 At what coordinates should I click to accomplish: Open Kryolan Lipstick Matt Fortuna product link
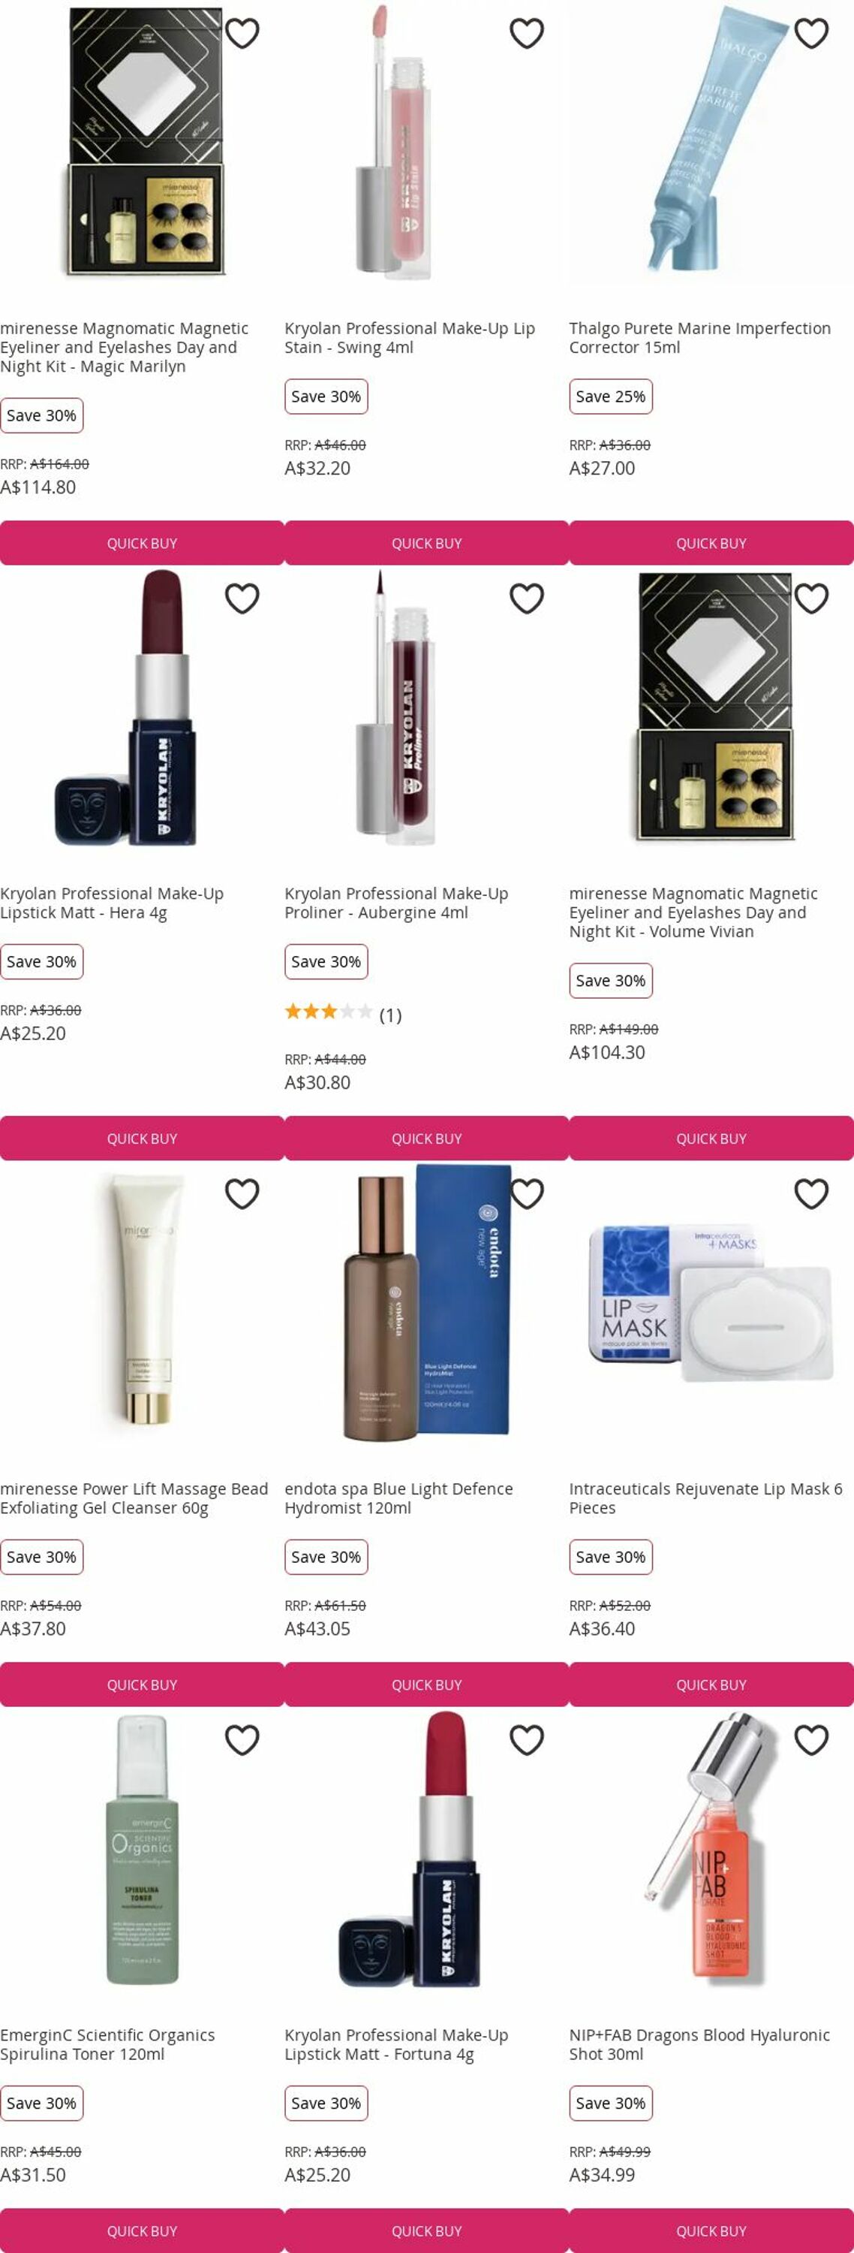396,2044
